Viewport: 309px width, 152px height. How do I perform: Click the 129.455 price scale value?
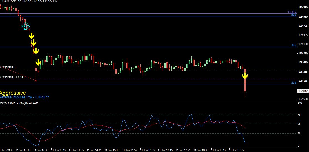[x=303, y=35]
